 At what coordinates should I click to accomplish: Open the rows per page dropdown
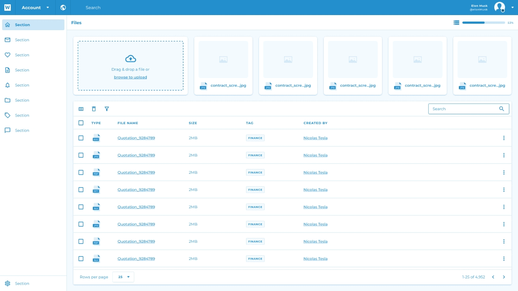123,277
